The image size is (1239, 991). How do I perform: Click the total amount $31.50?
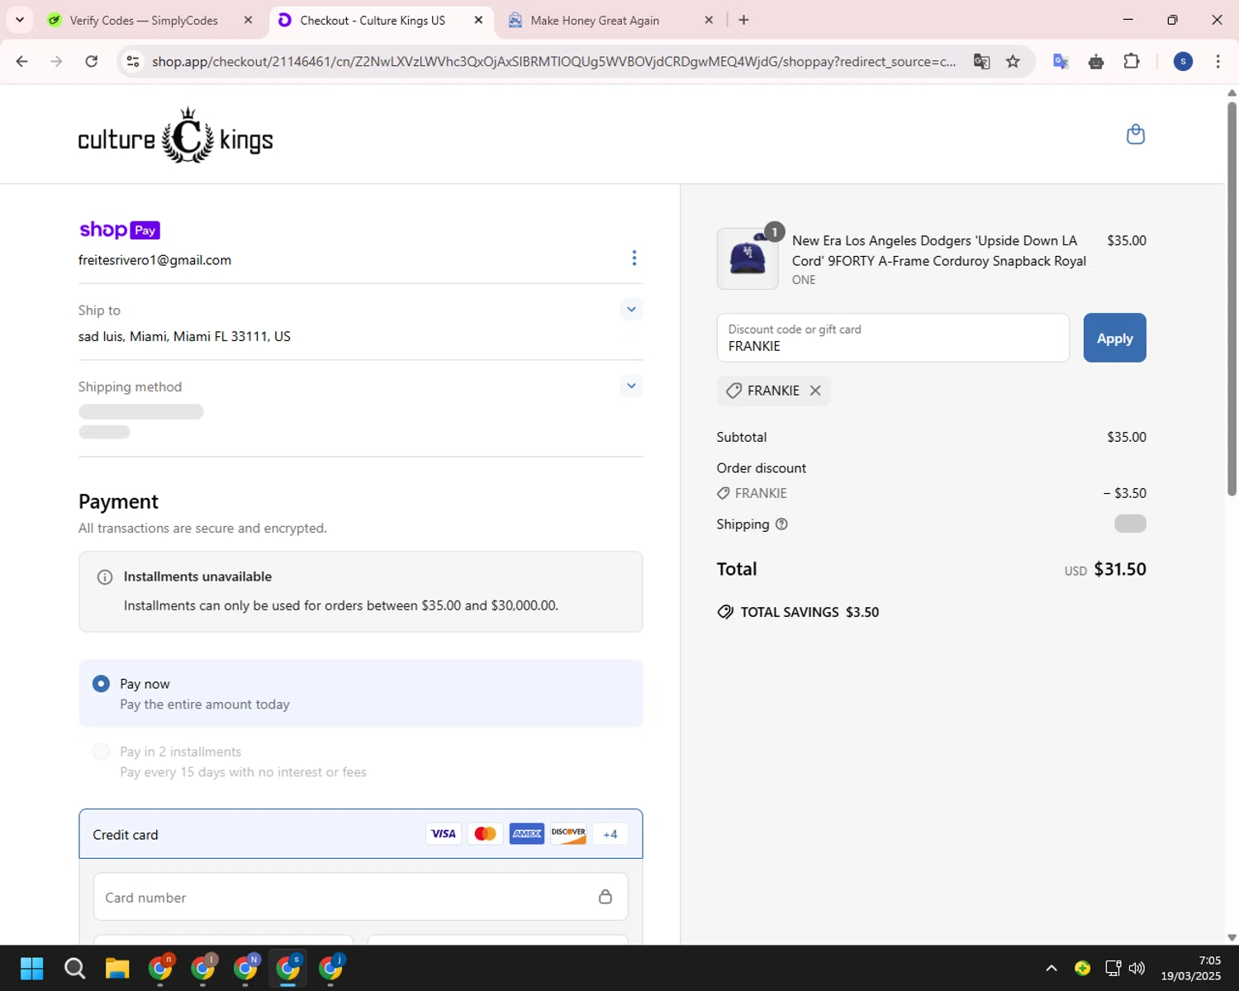click(1120, 569)
